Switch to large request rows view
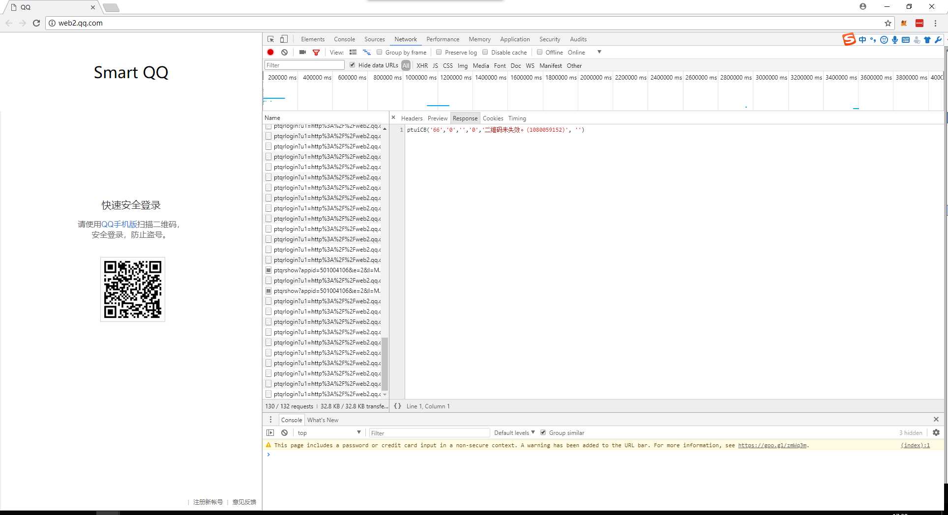The height and width of the screenshot is (515, 948). coord(353,52)
